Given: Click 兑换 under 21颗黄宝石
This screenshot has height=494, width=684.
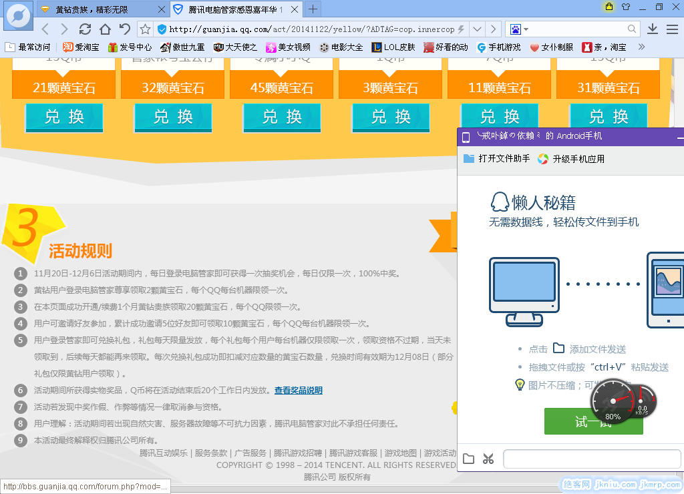Looking at the screenshot, I should click(x=64, y=117).
